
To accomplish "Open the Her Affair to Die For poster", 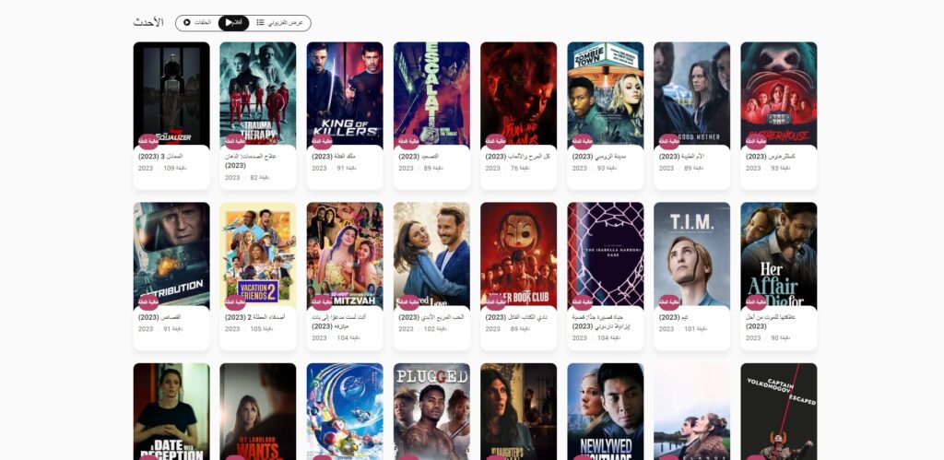I will click(778, 254).
